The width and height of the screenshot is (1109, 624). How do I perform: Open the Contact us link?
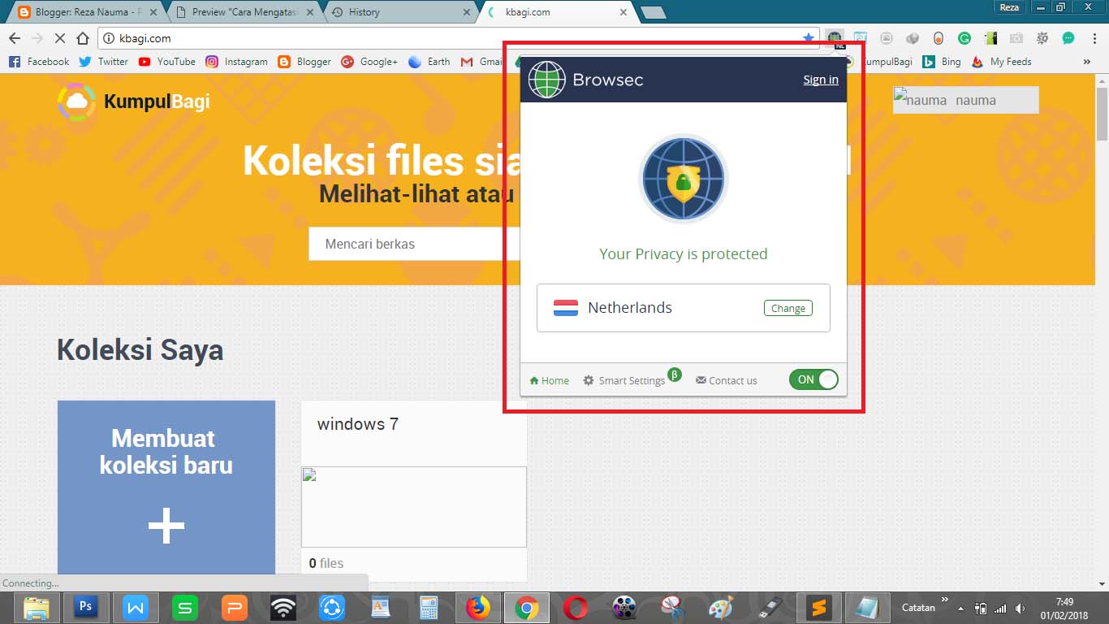click(727, 380)
